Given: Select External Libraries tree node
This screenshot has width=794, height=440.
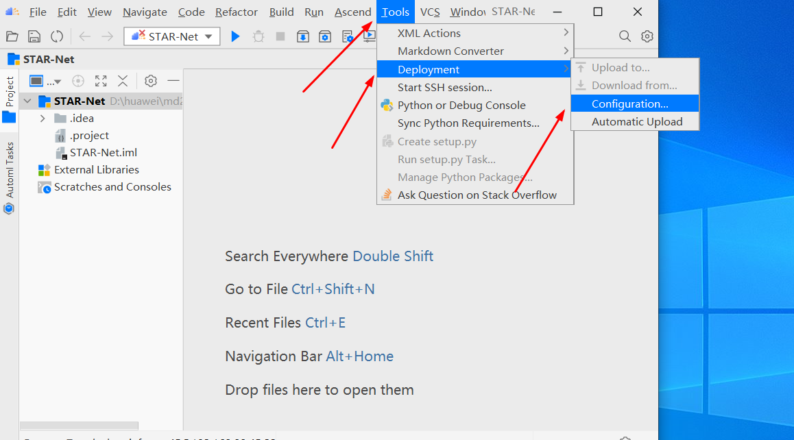Looking at the screenshot, I should [96, 169].
